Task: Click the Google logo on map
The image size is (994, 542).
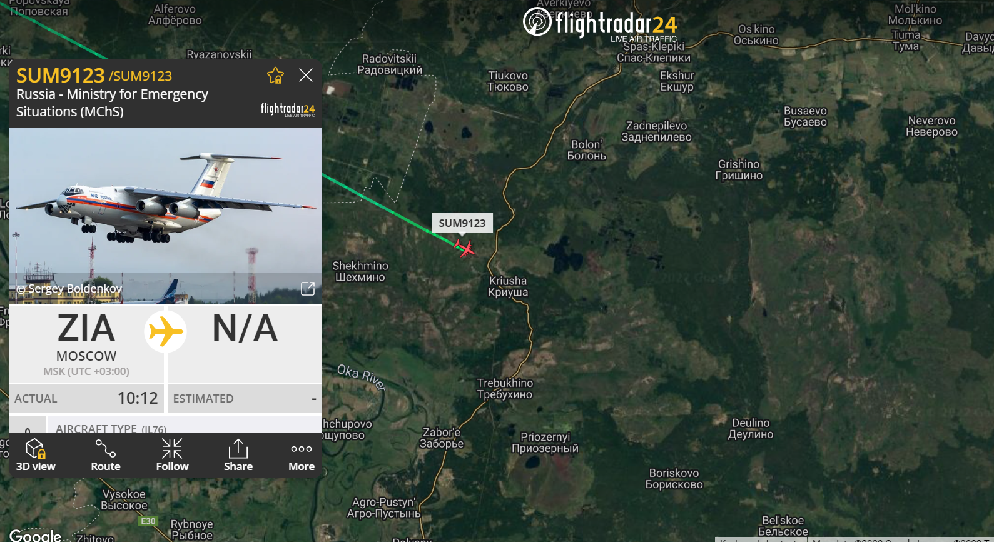Action: pos(36,535)
